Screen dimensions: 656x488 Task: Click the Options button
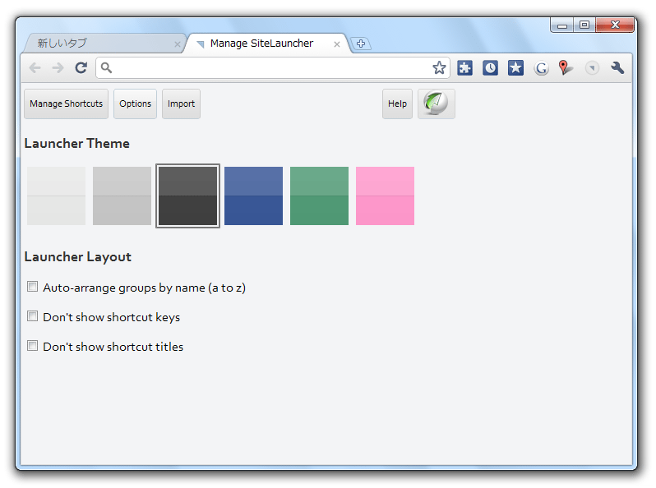point(135,104)
